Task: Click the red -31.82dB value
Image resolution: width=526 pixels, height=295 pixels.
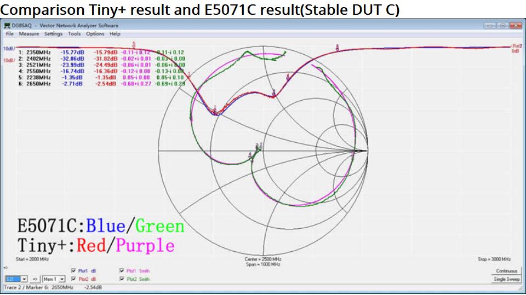Action: pos(106,59)
